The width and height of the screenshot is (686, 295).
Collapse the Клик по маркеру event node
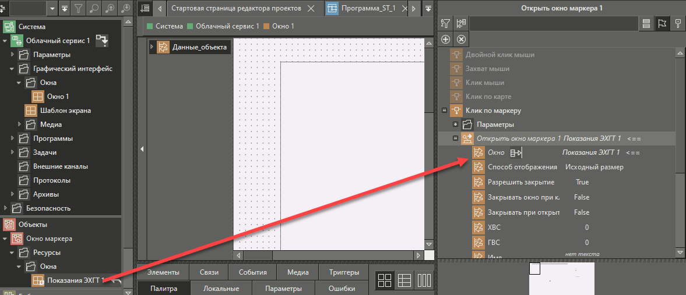pos(445,111)
